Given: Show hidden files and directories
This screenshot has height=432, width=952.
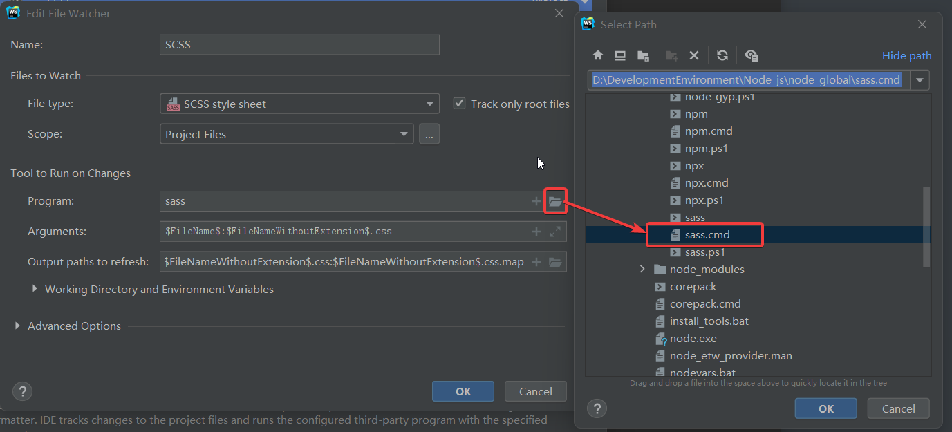Looking at the screenshot, I should (x=750, y=55).
